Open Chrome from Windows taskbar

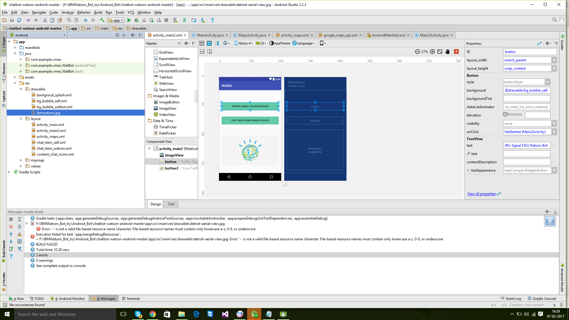pos(153,314)
